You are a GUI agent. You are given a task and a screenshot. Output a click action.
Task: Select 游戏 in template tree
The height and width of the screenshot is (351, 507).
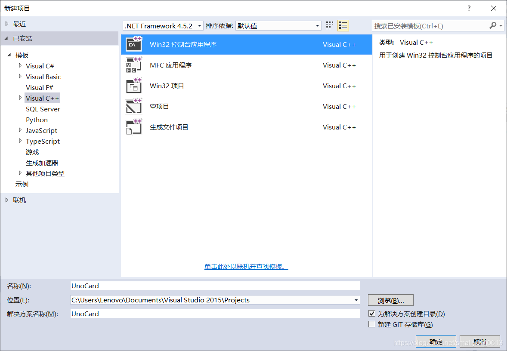[32, 152]
